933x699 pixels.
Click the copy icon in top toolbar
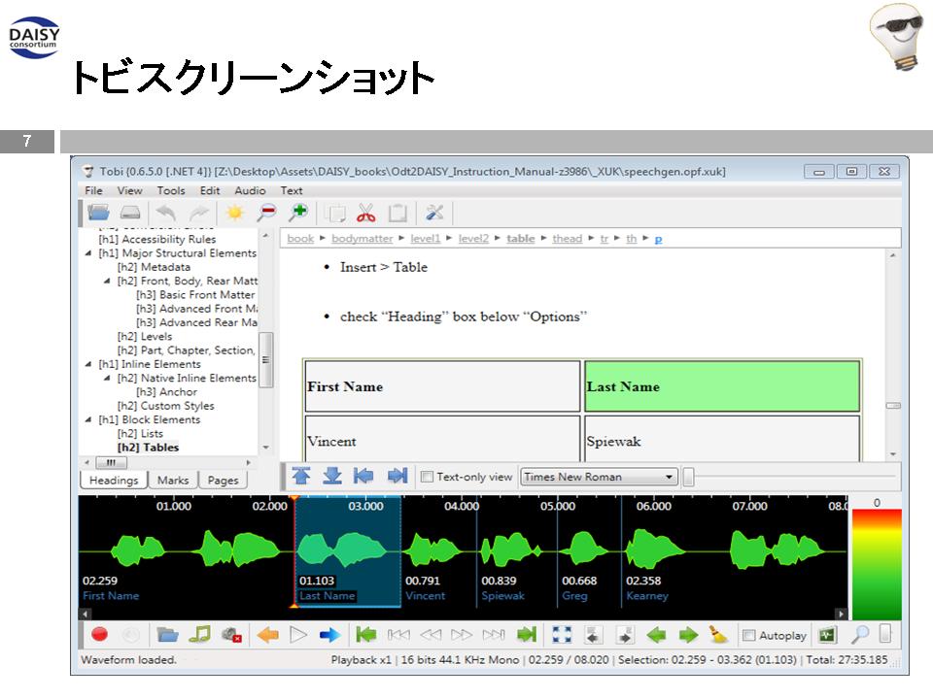click(336, 213)
